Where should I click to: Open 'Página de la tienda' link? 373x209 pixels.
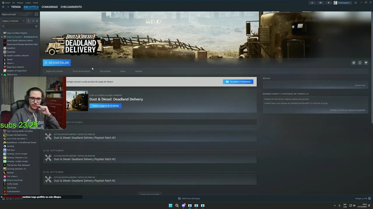point(54,71)
